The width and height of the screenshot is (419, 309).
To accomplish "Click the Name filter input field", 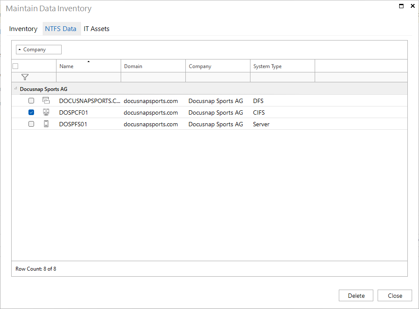I will pos(88,77).
